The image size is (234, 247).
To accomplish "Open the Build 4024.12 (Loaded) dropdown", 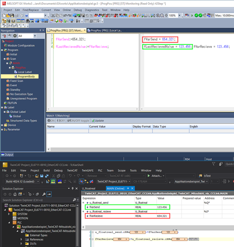I will coord(38,182).
